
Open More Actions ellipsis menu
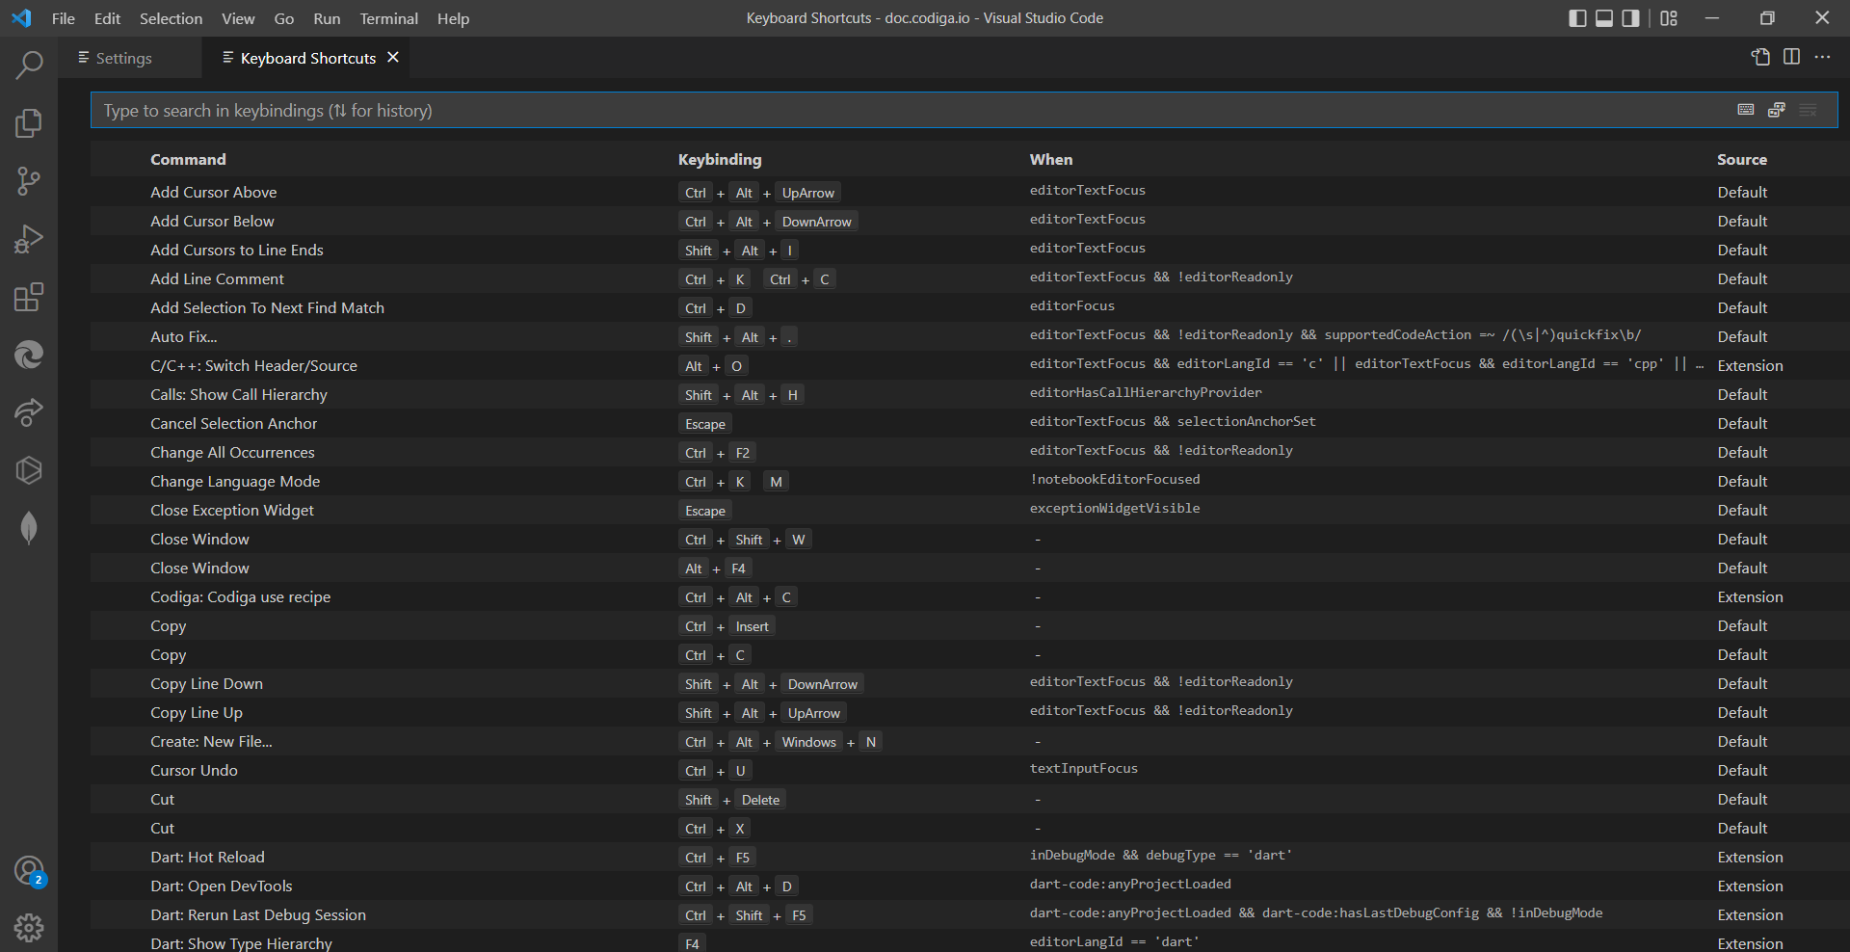[x=1822, y=57]
